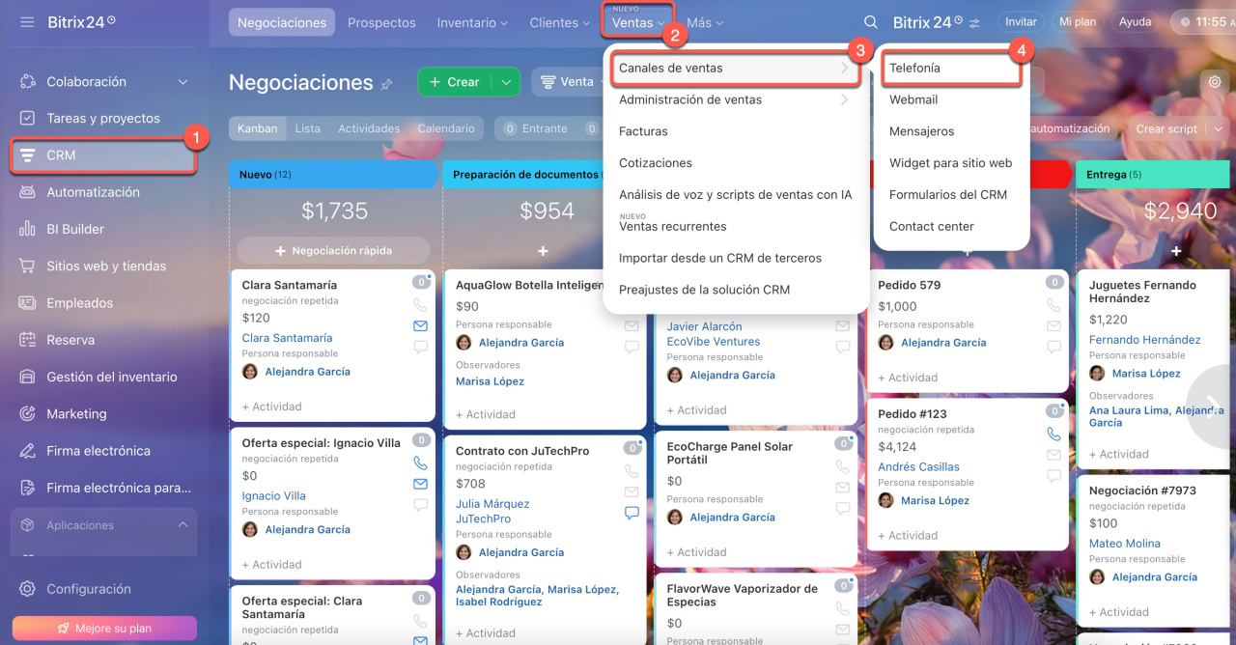Open chat icon on Contrato con JuTechPro card
The height and width of the screenshot is (645, 1236).
click(x=632, y=513)
